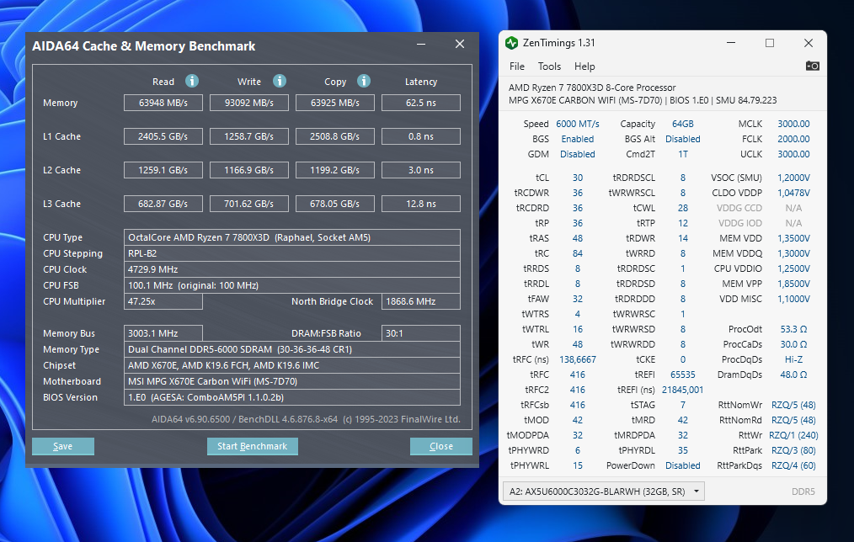Click the Capacity value 64GB in ZenTimings

tap(682, 124)
